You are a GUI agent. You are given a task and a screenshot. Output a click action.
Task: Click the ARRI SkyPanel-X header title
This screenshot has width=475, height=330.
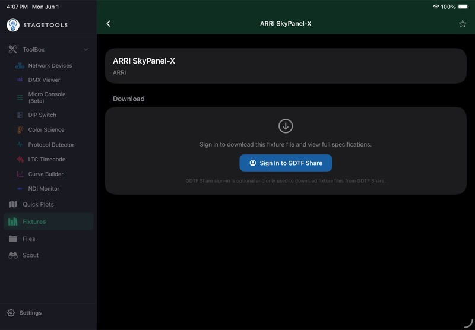click(286, 24)
